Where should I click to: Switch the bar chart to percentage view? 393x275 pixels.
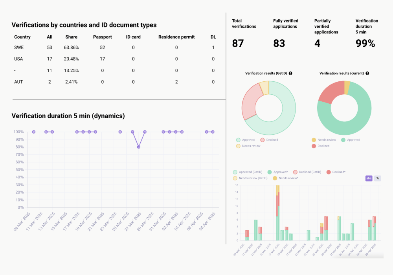click(377, 178)
